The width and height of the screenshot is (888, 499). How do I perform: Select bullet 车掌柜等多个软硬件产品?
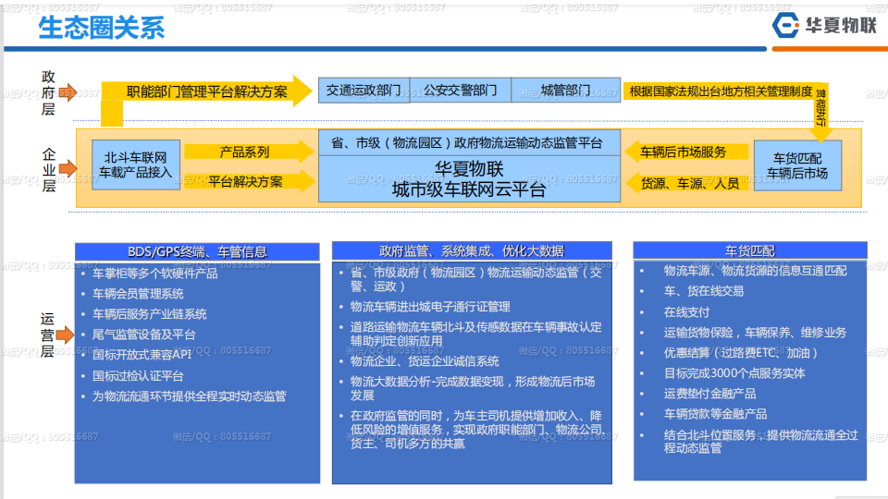154,274
